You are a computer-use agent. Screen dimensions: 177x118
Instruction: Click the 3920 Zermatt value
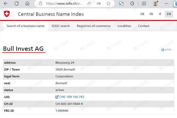click(x=65, y=69)
